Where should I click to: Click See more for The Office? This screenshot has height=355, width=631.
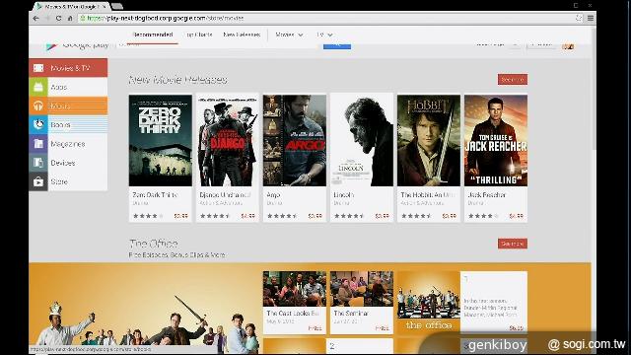pyautogui.click(x=513, y=244)
